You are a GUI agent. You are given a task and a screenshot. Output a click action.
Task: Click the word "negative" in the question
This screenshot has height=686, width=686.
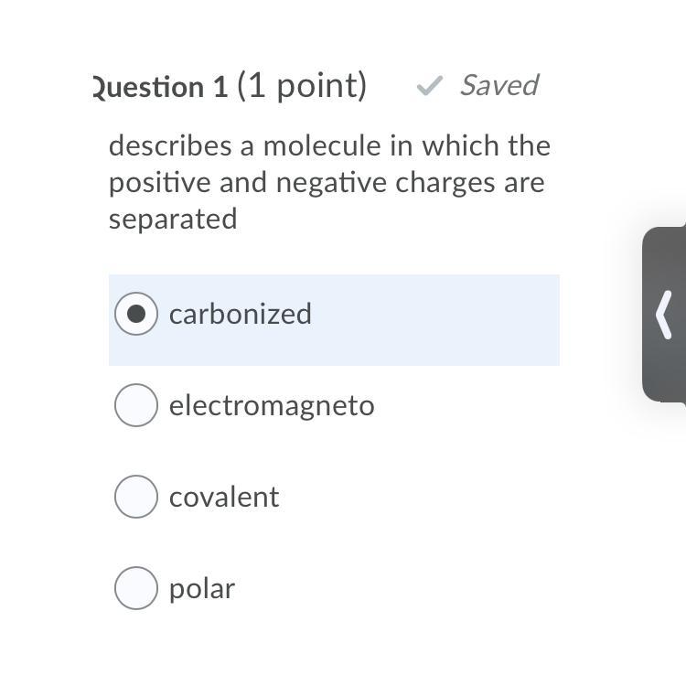click(x=332, y=182)
